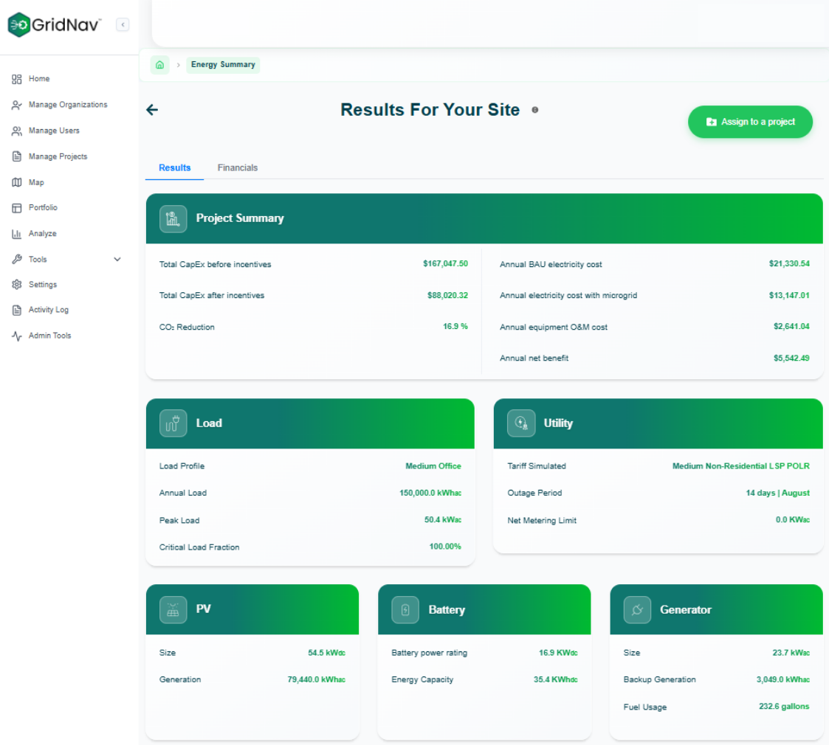
Task: Click the Utility card icon
Action: 521,423
